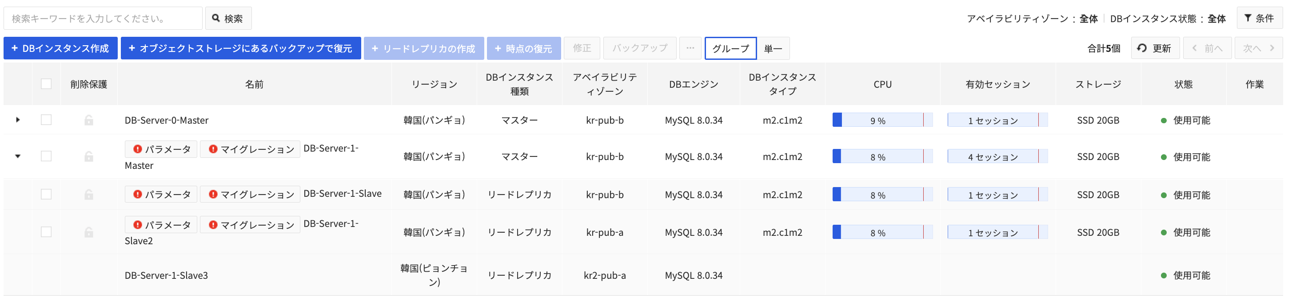Click 韓国(ピョンチョン) region cell
The width and height of the screenshot is (1292, 297).
[434, 275]
